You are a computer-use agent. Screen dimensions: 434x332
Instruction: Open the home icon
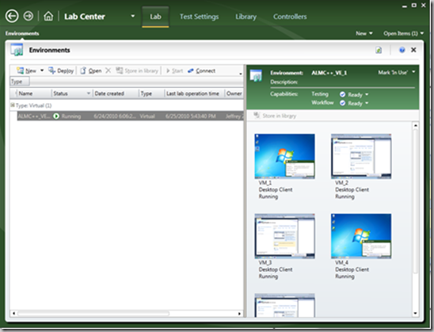click(x=48, y=16)
